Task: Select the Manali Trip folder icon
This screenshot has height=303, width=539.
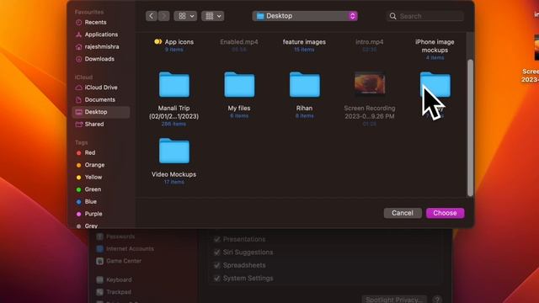Action: (x=174, y=84)
